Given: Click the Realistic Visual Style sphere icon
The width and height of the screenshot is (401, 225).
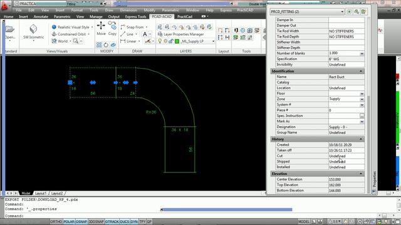Looking at the screenshot, I should (54, 27).
